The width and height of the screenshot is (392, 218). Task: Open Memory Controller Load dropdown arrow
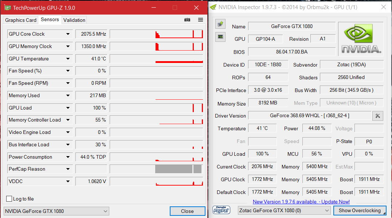click(68, 120)
